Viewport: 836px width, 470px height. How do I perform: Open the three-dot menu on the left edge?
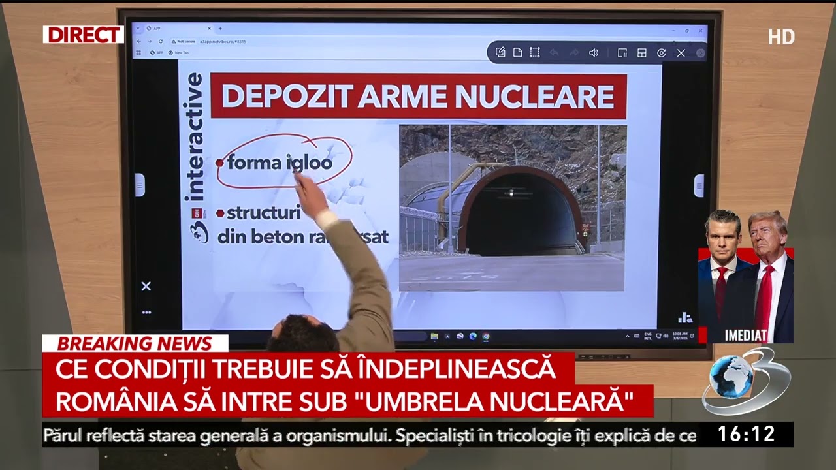[x=146, y=312]
